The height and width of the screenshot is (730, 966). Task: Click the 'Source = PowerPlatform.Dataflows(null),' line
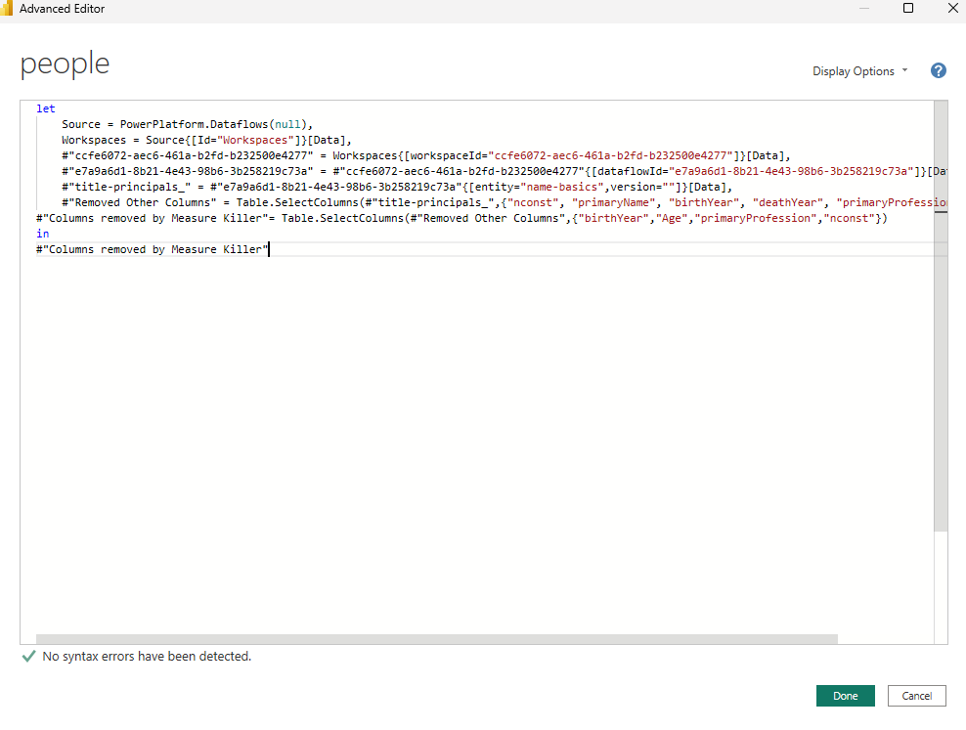(x=188, y=124)
